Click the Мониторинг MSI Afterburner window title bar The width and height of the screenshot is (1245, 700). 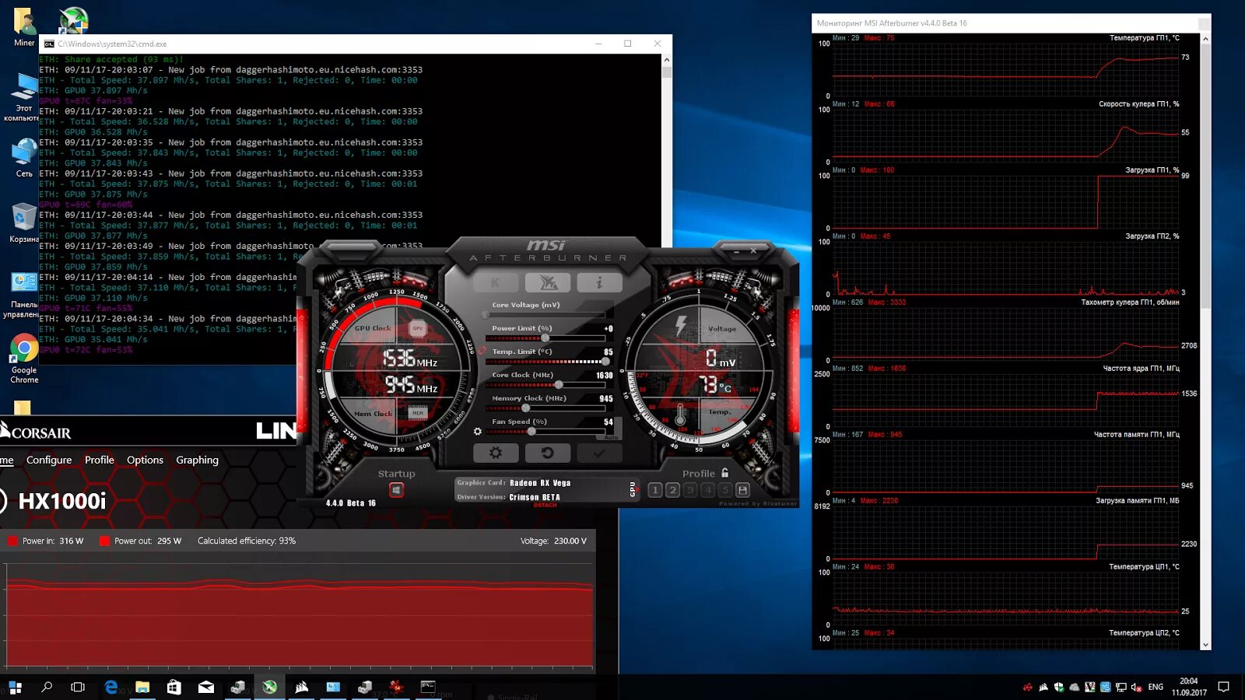coord(1012,23)
